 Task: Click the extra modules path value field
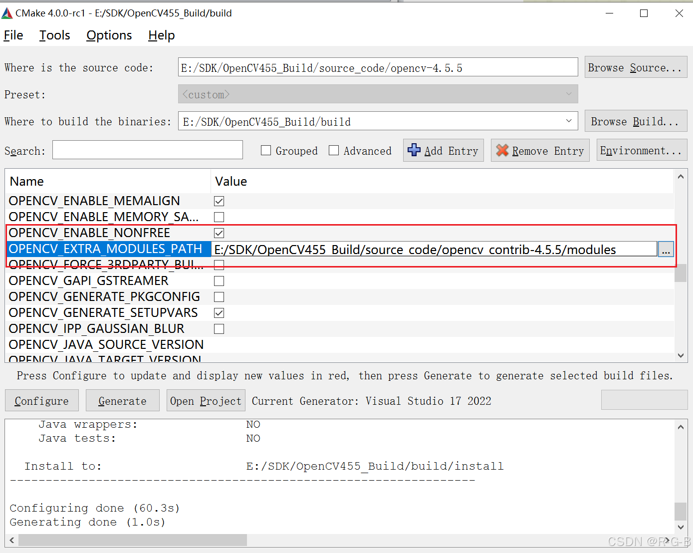(x=435, y=249)
